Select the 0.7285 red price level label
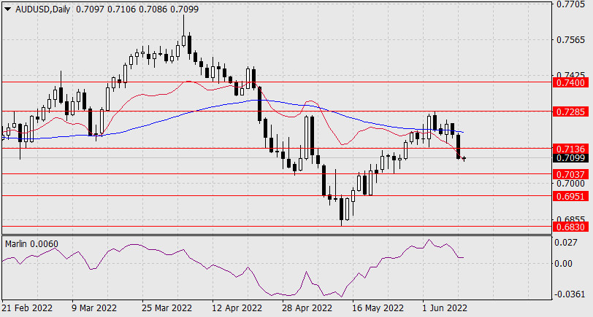593x317 pixels. 570,111
